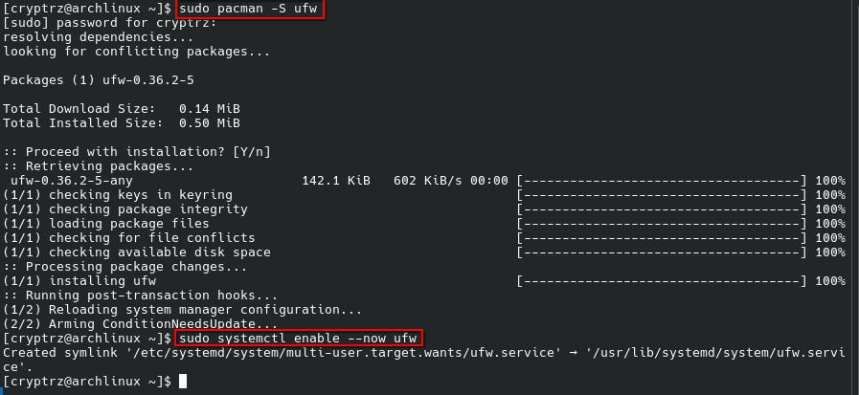The width and height of the screenshot is (859, 395).
Task: Click the "ufw-0.36.2-5-any" package name
Action: click(72, 180)
